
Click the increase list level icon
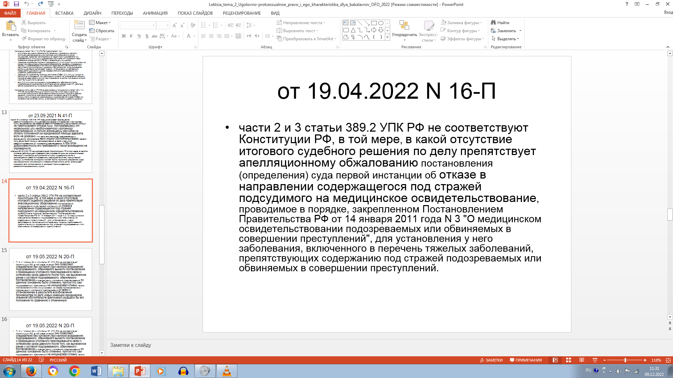238,26
